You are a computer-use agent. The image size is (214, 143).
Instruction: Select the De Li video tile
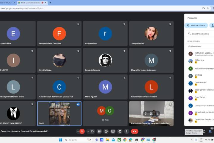59,114
